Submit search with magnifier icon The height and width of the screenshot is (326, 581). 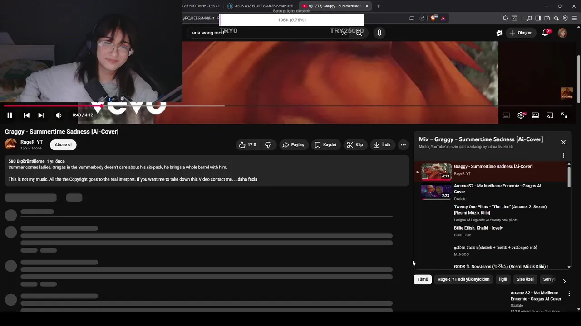(x=359, y=33)
